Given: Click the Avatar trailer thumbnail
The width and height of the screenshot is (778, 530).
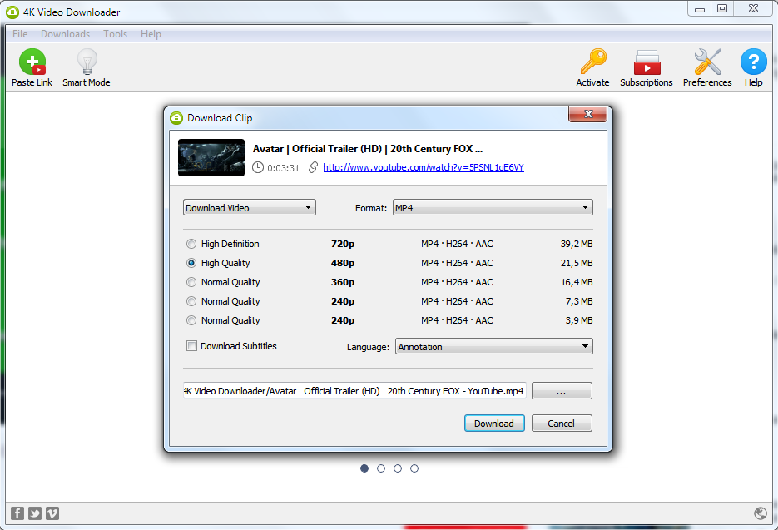Looking at the screenshot, I should tap(211, 157).
